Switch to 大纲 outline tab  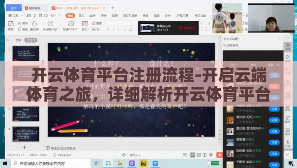coord(18,40)
